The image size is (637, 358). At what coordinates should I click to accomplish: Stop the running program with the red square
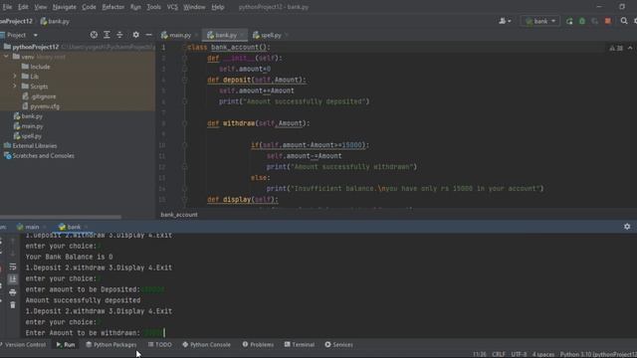[x=608, y=21]
